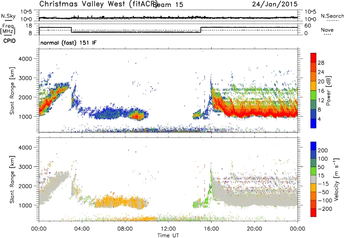The height and width of the screenshot is (238, 344).
Task: Click the "CPID" row label
Action: 9,41
